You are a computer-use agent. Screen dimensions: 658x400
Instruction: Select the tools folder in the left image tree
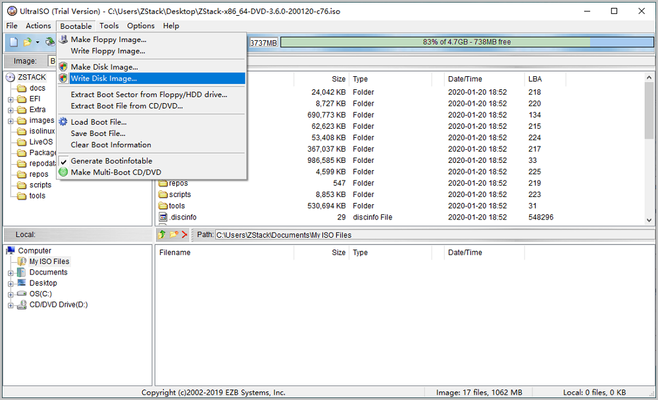click(38, 196)
